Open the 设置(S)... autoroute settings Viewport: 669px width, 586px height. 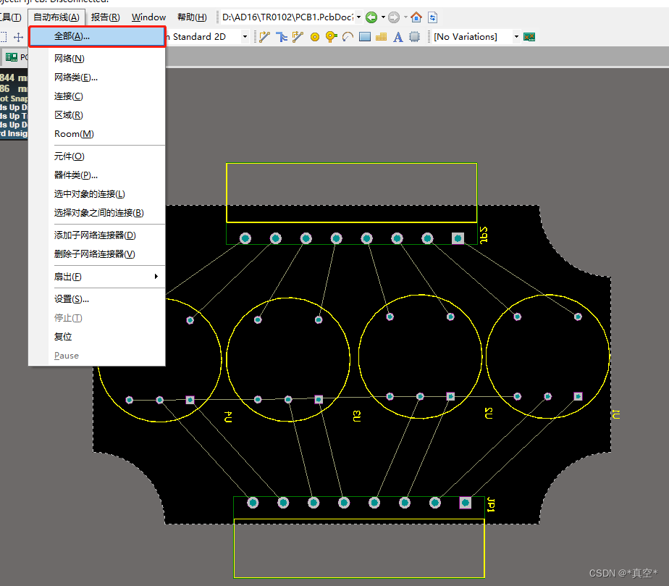pos(97,299)
